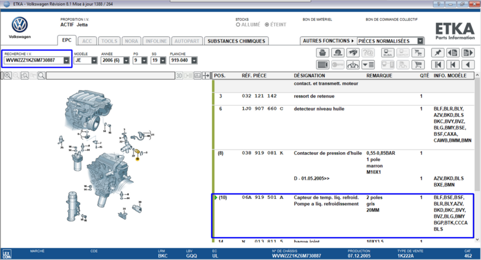This screenshot has width=481, height=260.
Task: Open the Recherche I.V. VIN dropdown
Action: point(66,61)
